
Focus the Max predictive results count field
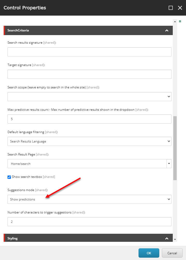pos(89,119)
